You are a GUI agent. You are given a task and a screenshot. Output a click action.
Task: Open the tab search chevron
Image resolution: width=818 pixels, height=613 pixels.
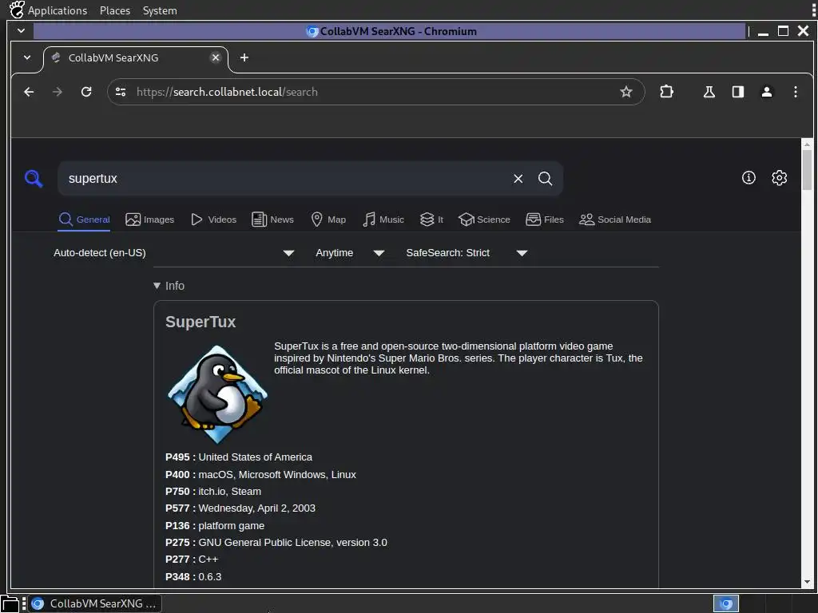point(27,57)
